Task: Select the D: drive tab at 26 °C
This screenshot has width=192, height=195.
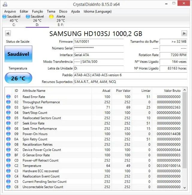Action: click(x=37, y=20)
